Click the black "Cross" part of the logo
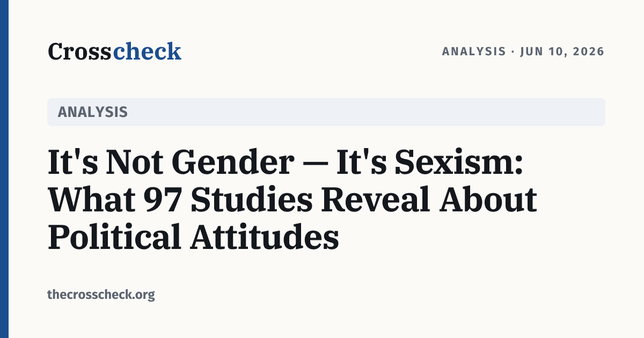 80,52
